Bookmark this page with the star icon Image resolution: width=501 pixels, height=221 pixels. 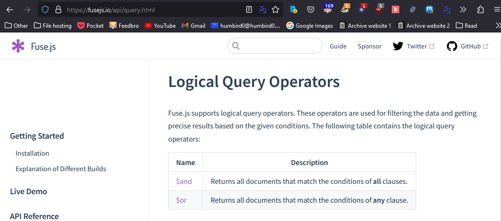pyautogui.click(x=275, y=9)
